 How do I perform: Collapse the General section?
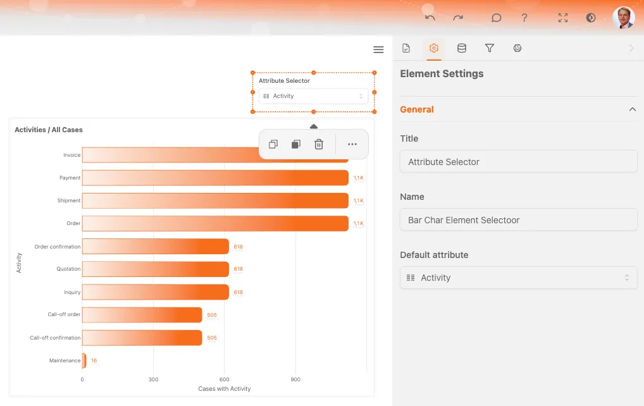(632, 109)
